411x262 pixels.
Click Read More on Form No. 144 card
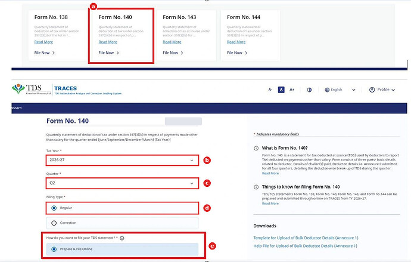tap(236, 42)
